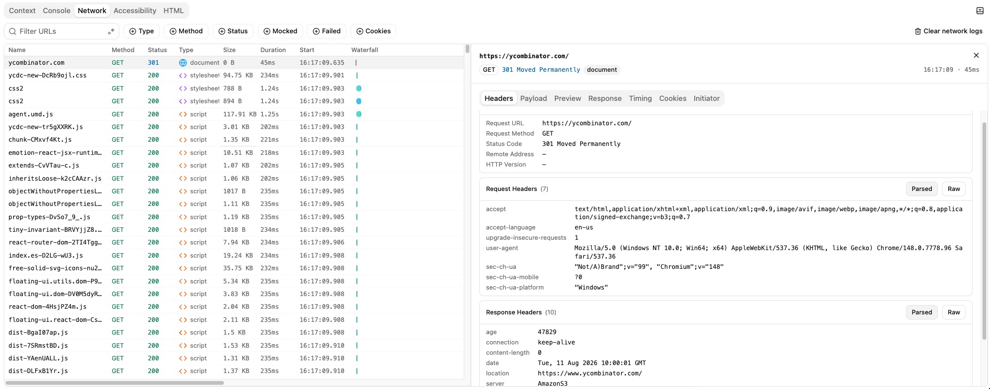Add the Method filter
This screenshot has height=389, width=990.
(186, 31)
